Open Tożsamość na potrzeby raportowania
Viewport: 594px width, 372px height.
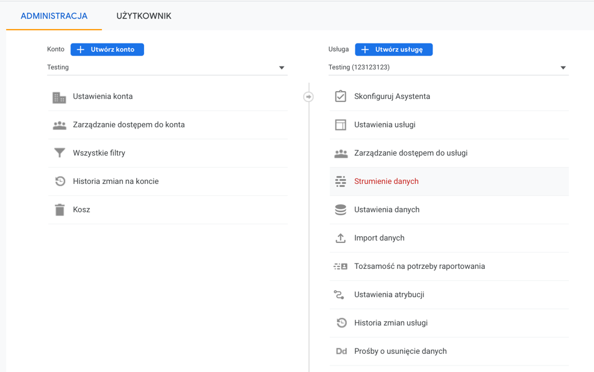coord(449,266)
